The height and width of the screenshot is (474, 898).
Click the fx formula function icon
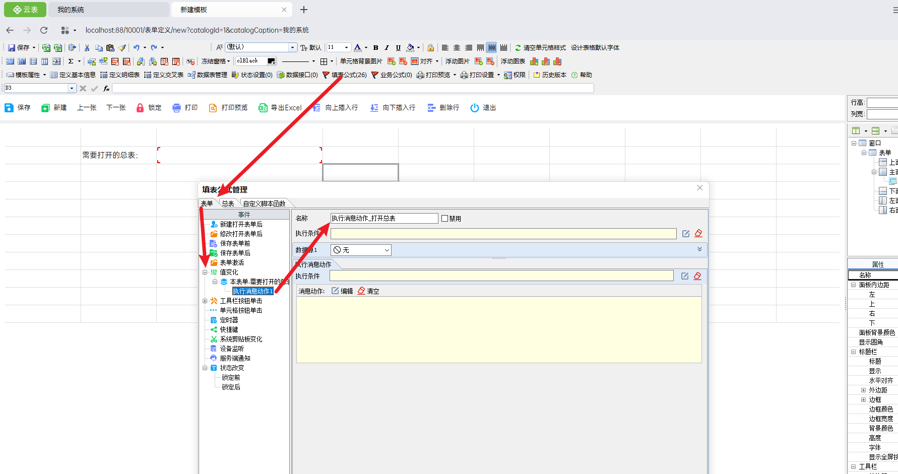pos(106,88)
